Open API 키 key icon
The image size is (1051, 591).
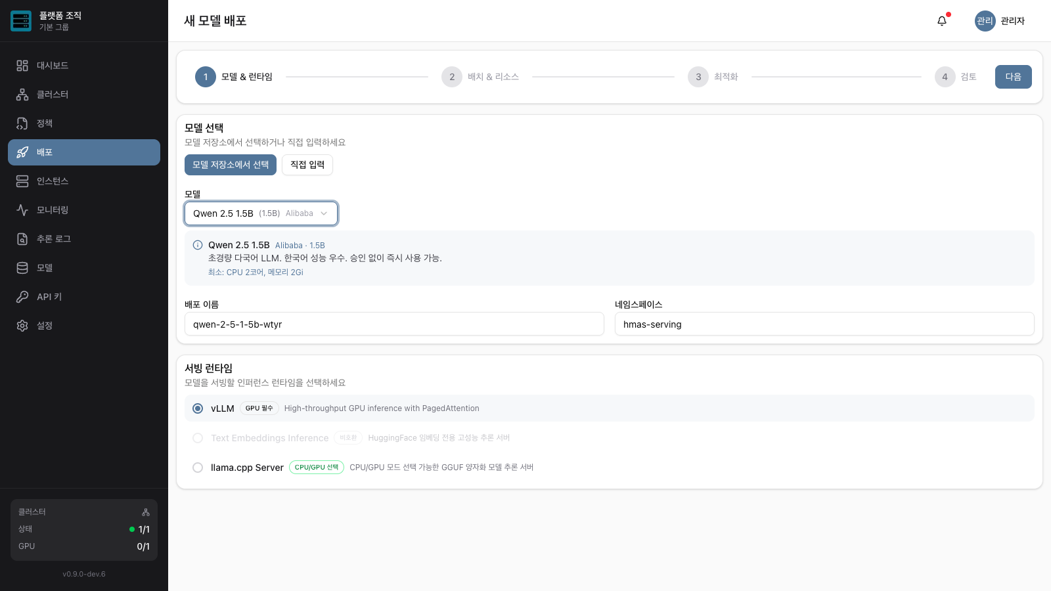point(22,297)
